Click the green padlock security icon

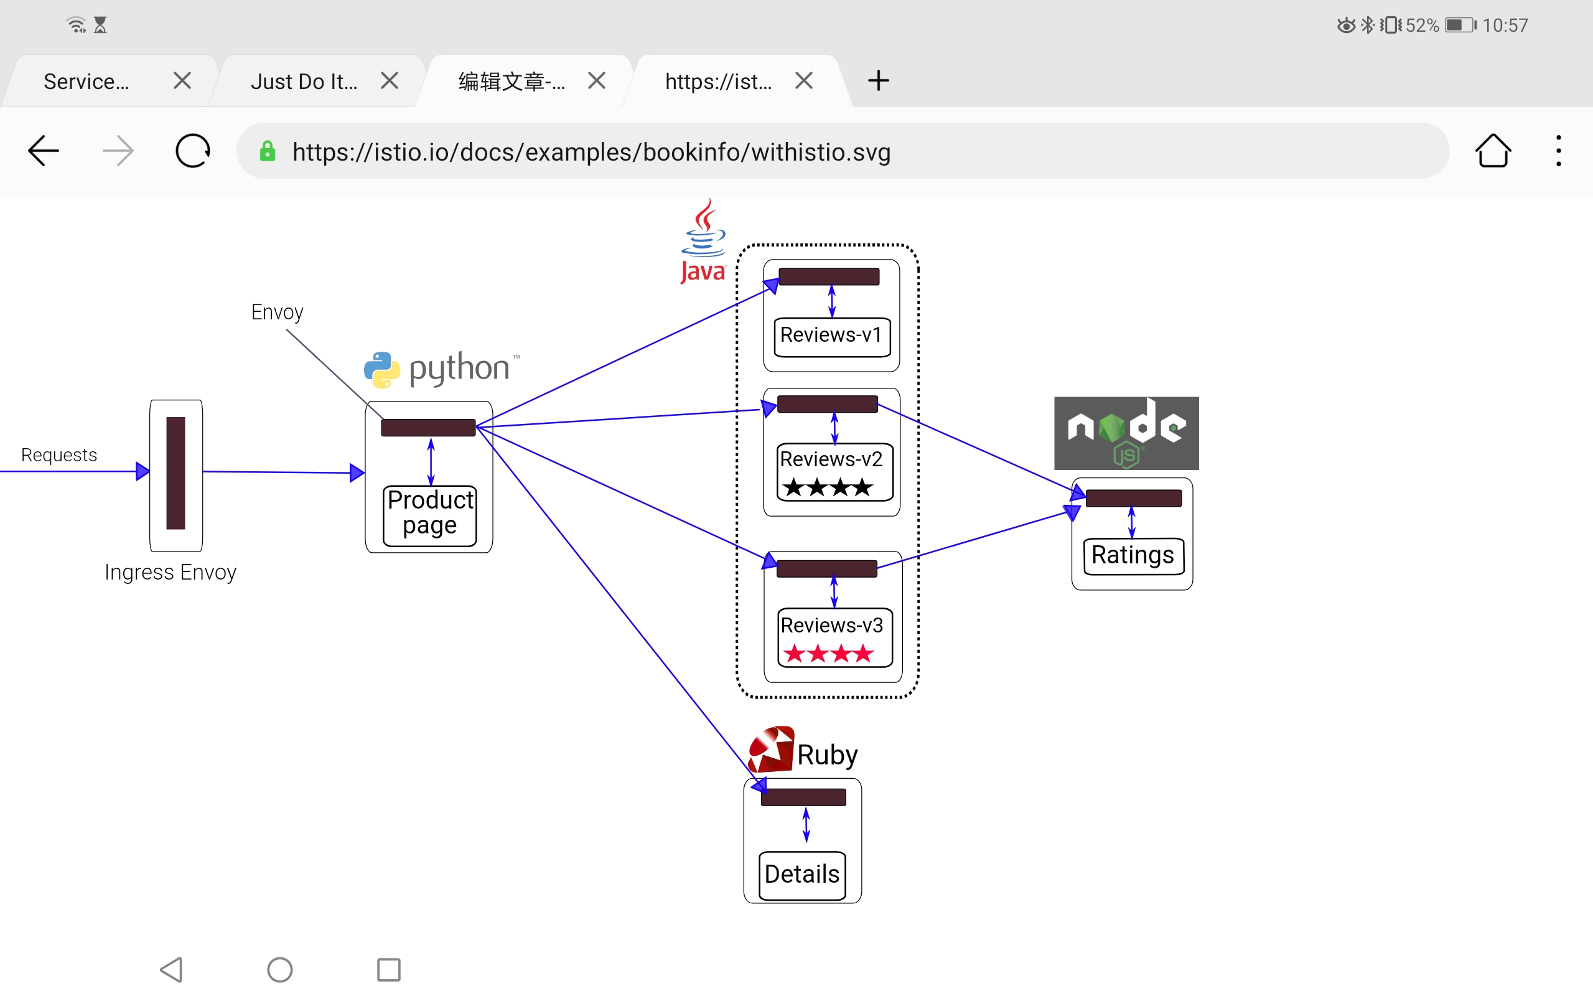267,151
